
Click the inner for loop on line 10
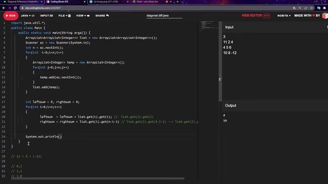pos(51,67)
